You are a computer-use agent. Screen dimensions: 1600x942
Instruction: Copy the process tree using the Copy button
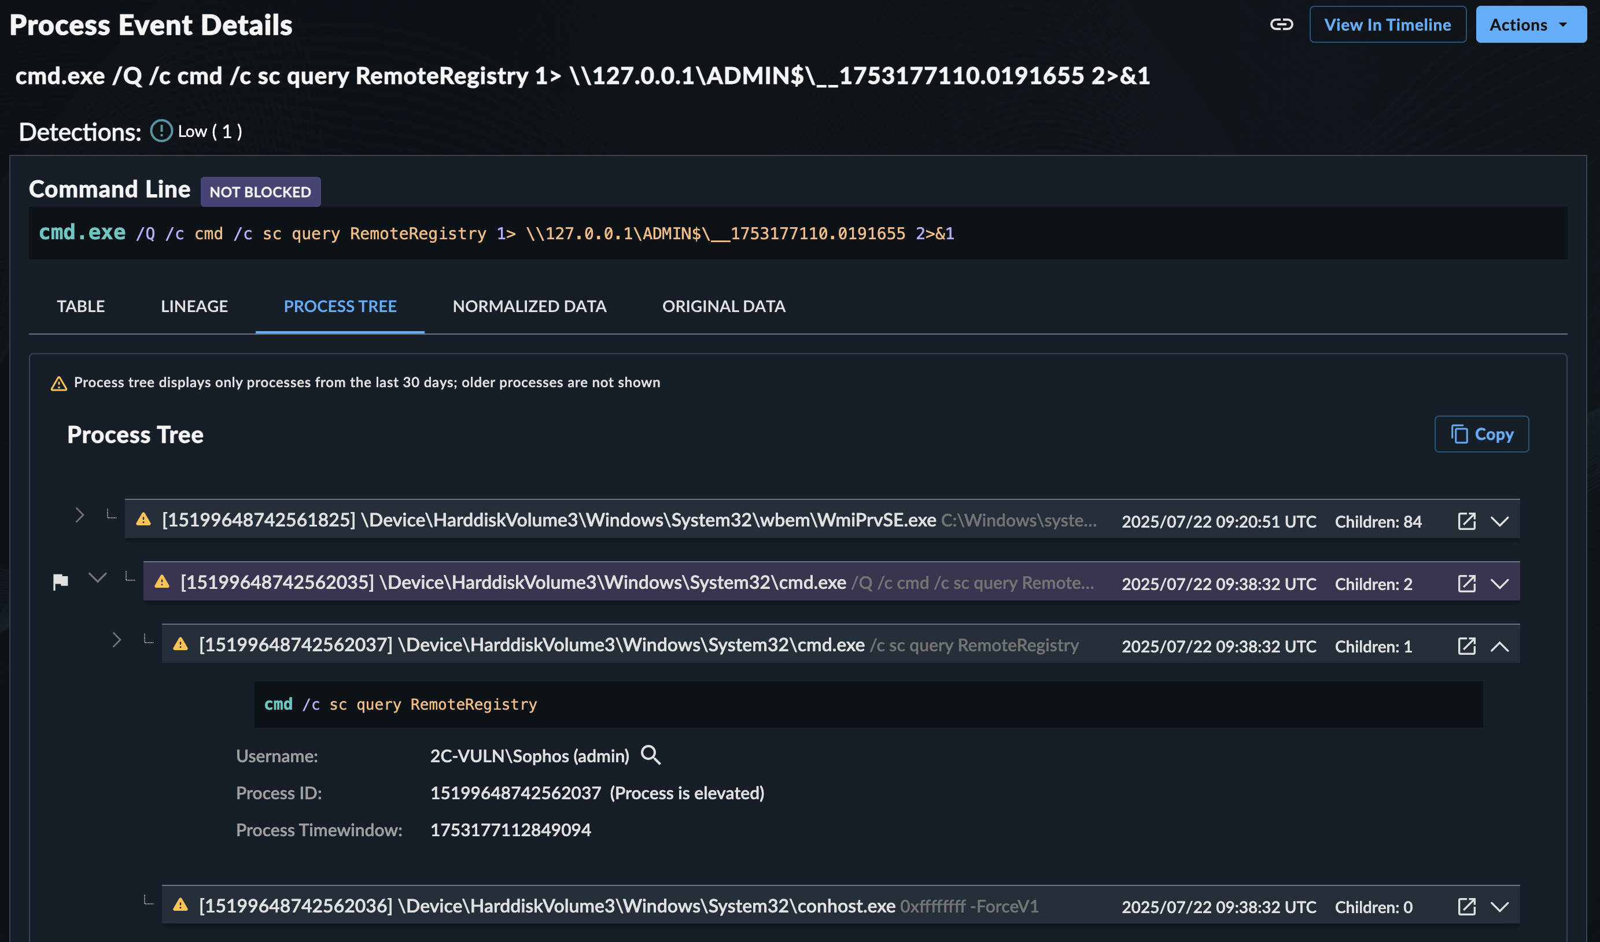click(x=1481, y=434)
